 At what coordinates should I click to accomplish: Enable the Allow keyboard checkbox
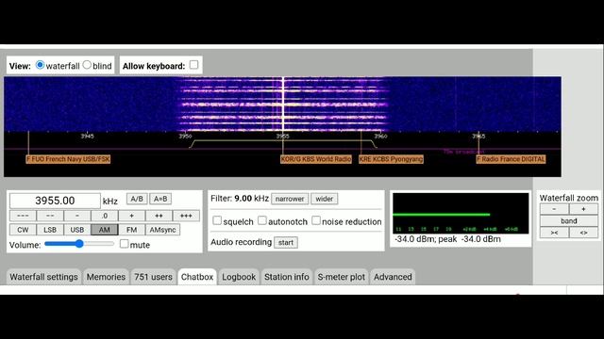click(x=194, y=65)
